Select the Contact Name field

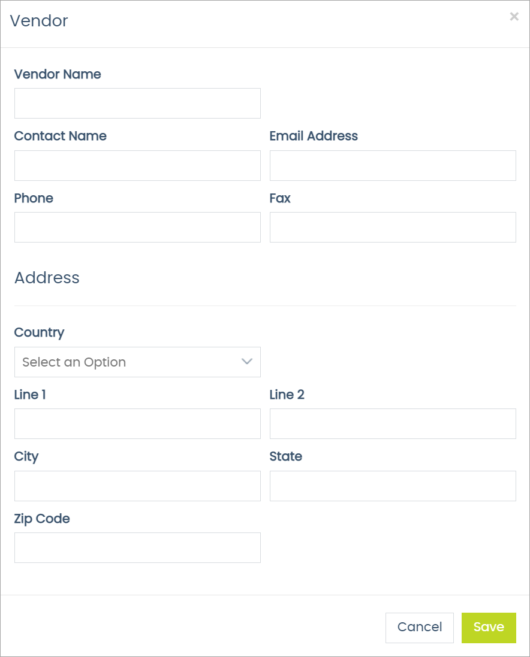pyautogui.click(x=137, y=165)
